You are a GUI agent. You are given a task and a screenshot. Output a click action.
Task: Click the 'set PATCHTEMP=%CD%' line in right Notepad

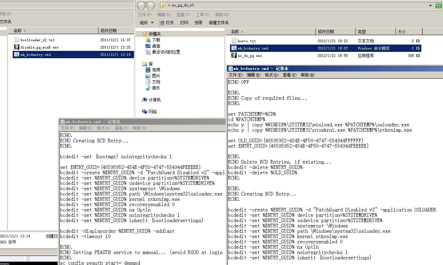click(252, 114)
